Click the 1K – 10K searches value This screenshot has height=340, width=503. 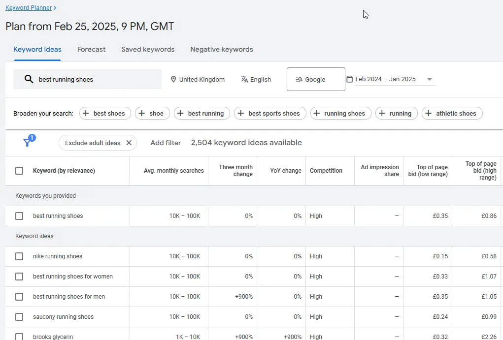coord(188,337)
